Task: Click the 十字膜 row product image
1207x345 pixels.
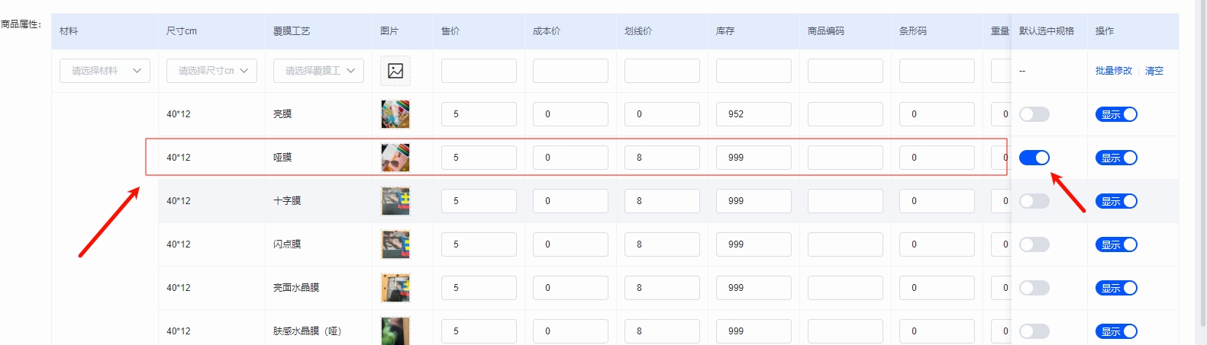Action: (395, 201)
